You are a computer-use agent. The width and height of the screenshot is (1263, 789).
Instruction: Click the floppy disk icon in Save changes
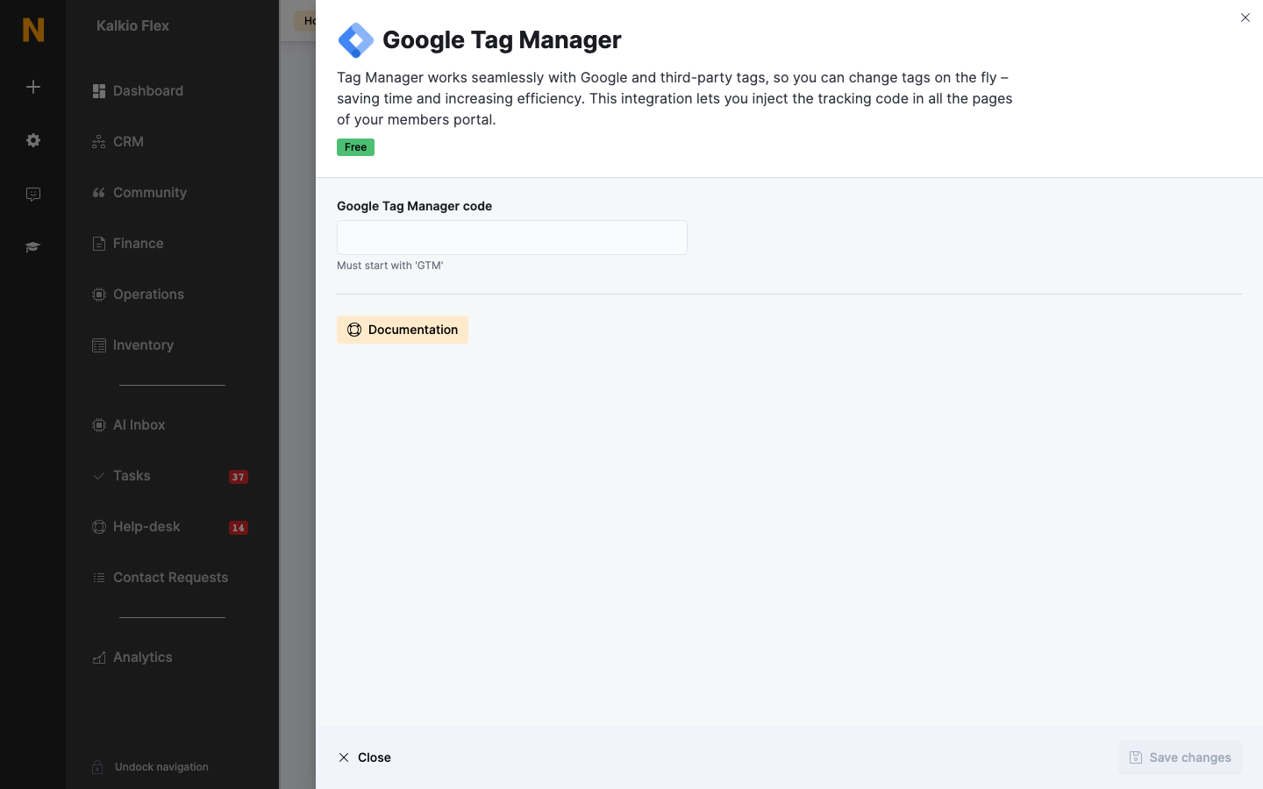point(1136,757)
